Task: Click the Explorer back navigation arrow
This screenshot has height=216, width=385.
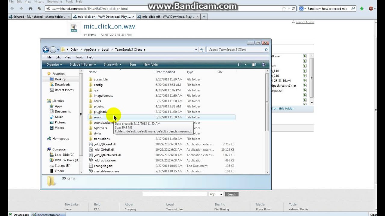Action: point(46,50)
